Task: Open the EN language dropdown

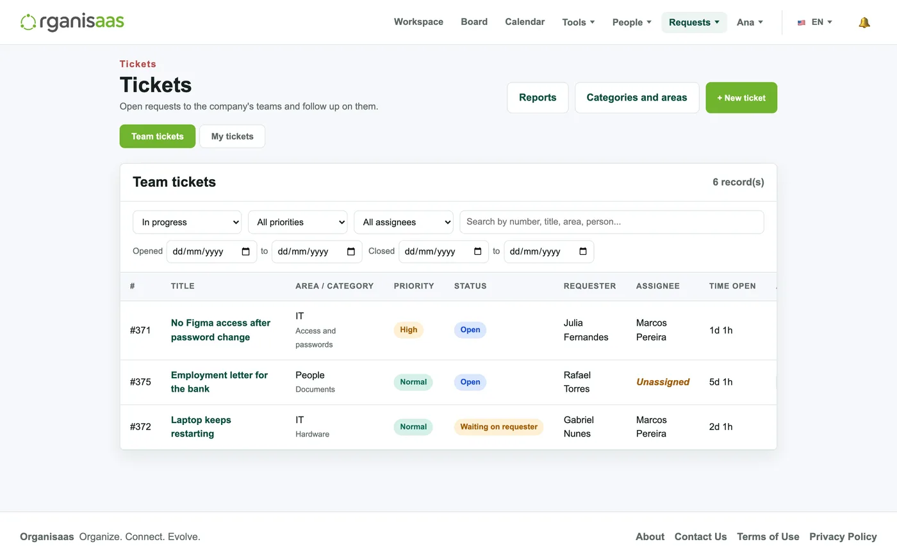Action: coord(822,22)
